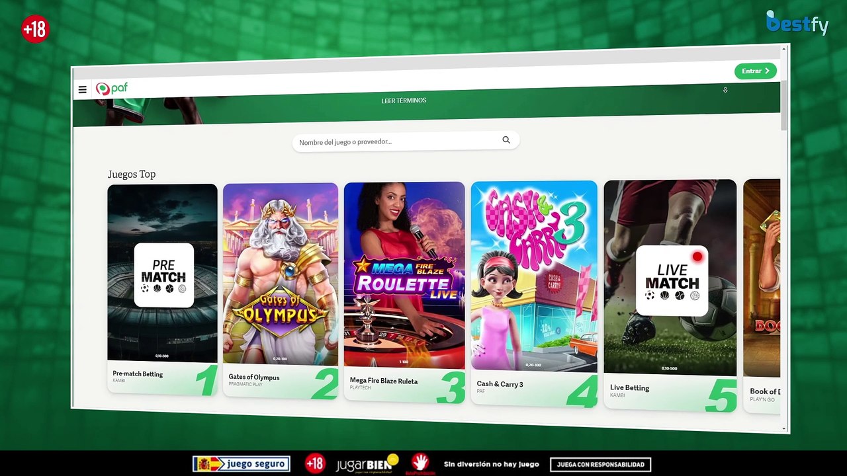Open the Gates of Olympus game image
847x476 pixels.
coord(281,274)
